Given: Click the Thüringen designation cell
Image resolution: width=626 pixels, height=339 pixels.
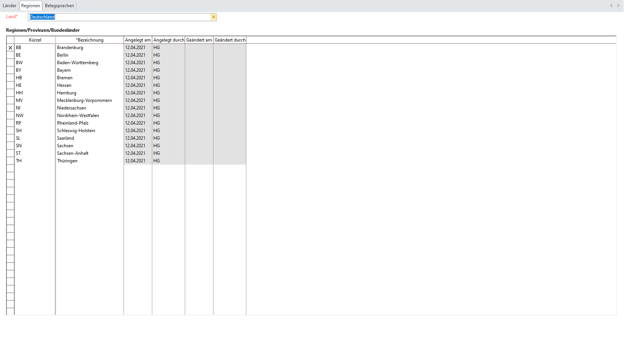Looking at the screenshot, I should point(89,161).
